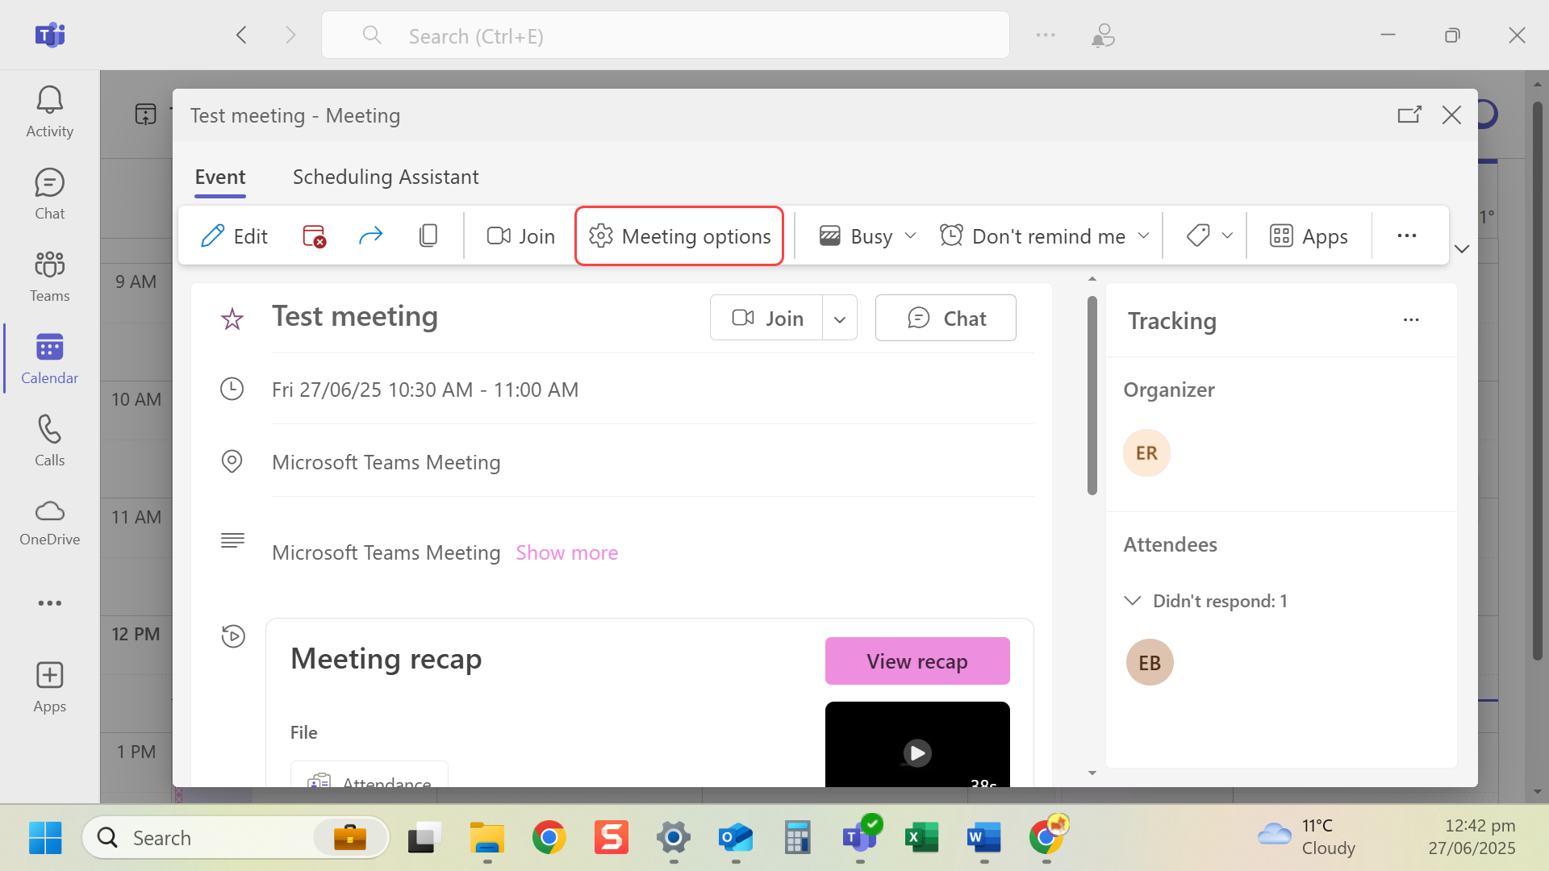Open File Explorer from the taskbar
The image size is (1549, 871).
pos(486,838)
